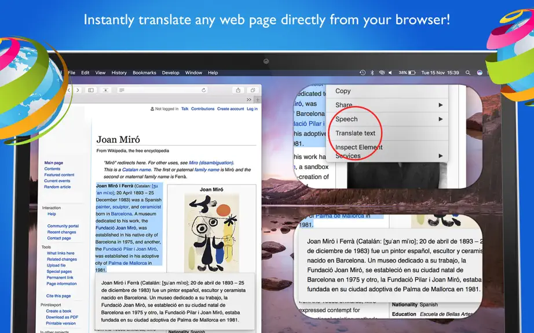
Task: Show the tab overview icon
Action: [x=253, y=90]
